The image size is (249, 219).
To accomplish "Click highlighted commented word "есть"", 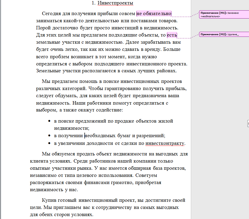I will click(x=172, y=35).
